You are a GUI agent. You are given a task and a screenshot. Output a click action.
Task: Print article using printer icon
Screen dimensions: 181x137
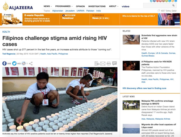(109, 63)
